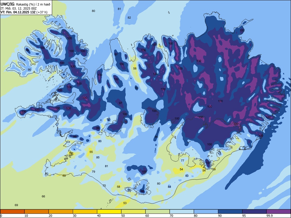Click the '69' humidity value over the sea
Screen dimensions: 291x218
(x=16, y=205)
